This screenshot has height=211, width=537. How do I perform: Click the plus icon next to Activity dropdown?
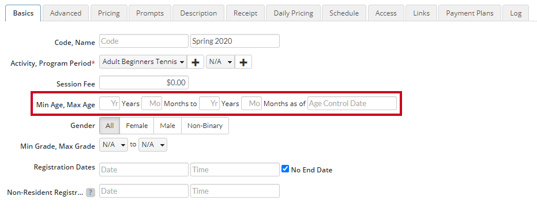click(195, 62)
